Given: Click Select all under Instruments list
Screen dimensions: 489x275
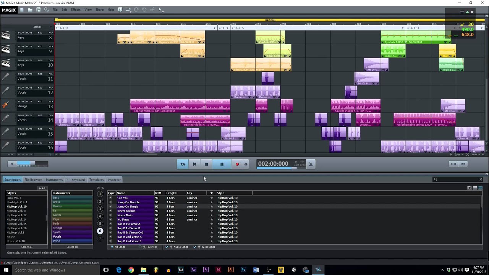Looking at the screenshot, I should click(x=72, y=247).
